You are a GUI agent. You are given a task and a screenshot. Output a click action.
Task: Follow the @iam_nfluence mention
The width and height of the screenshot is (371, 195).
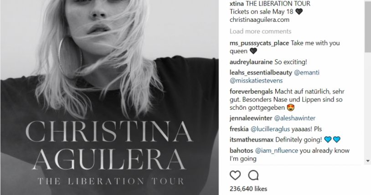276,150
